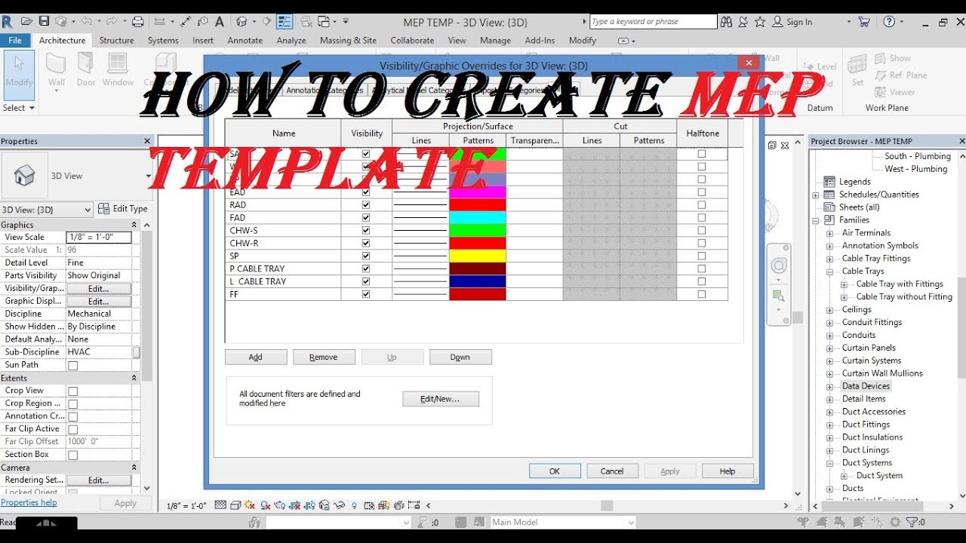Open the Systems ribbon tab
Viewport: 966px width, 543px height.
163,41
